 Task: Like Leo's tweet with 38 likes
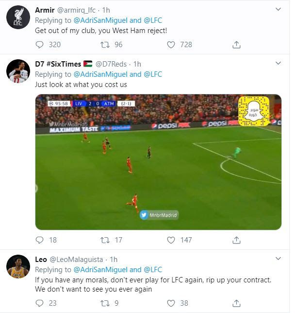pyautogui.click(x=171, y=303)
